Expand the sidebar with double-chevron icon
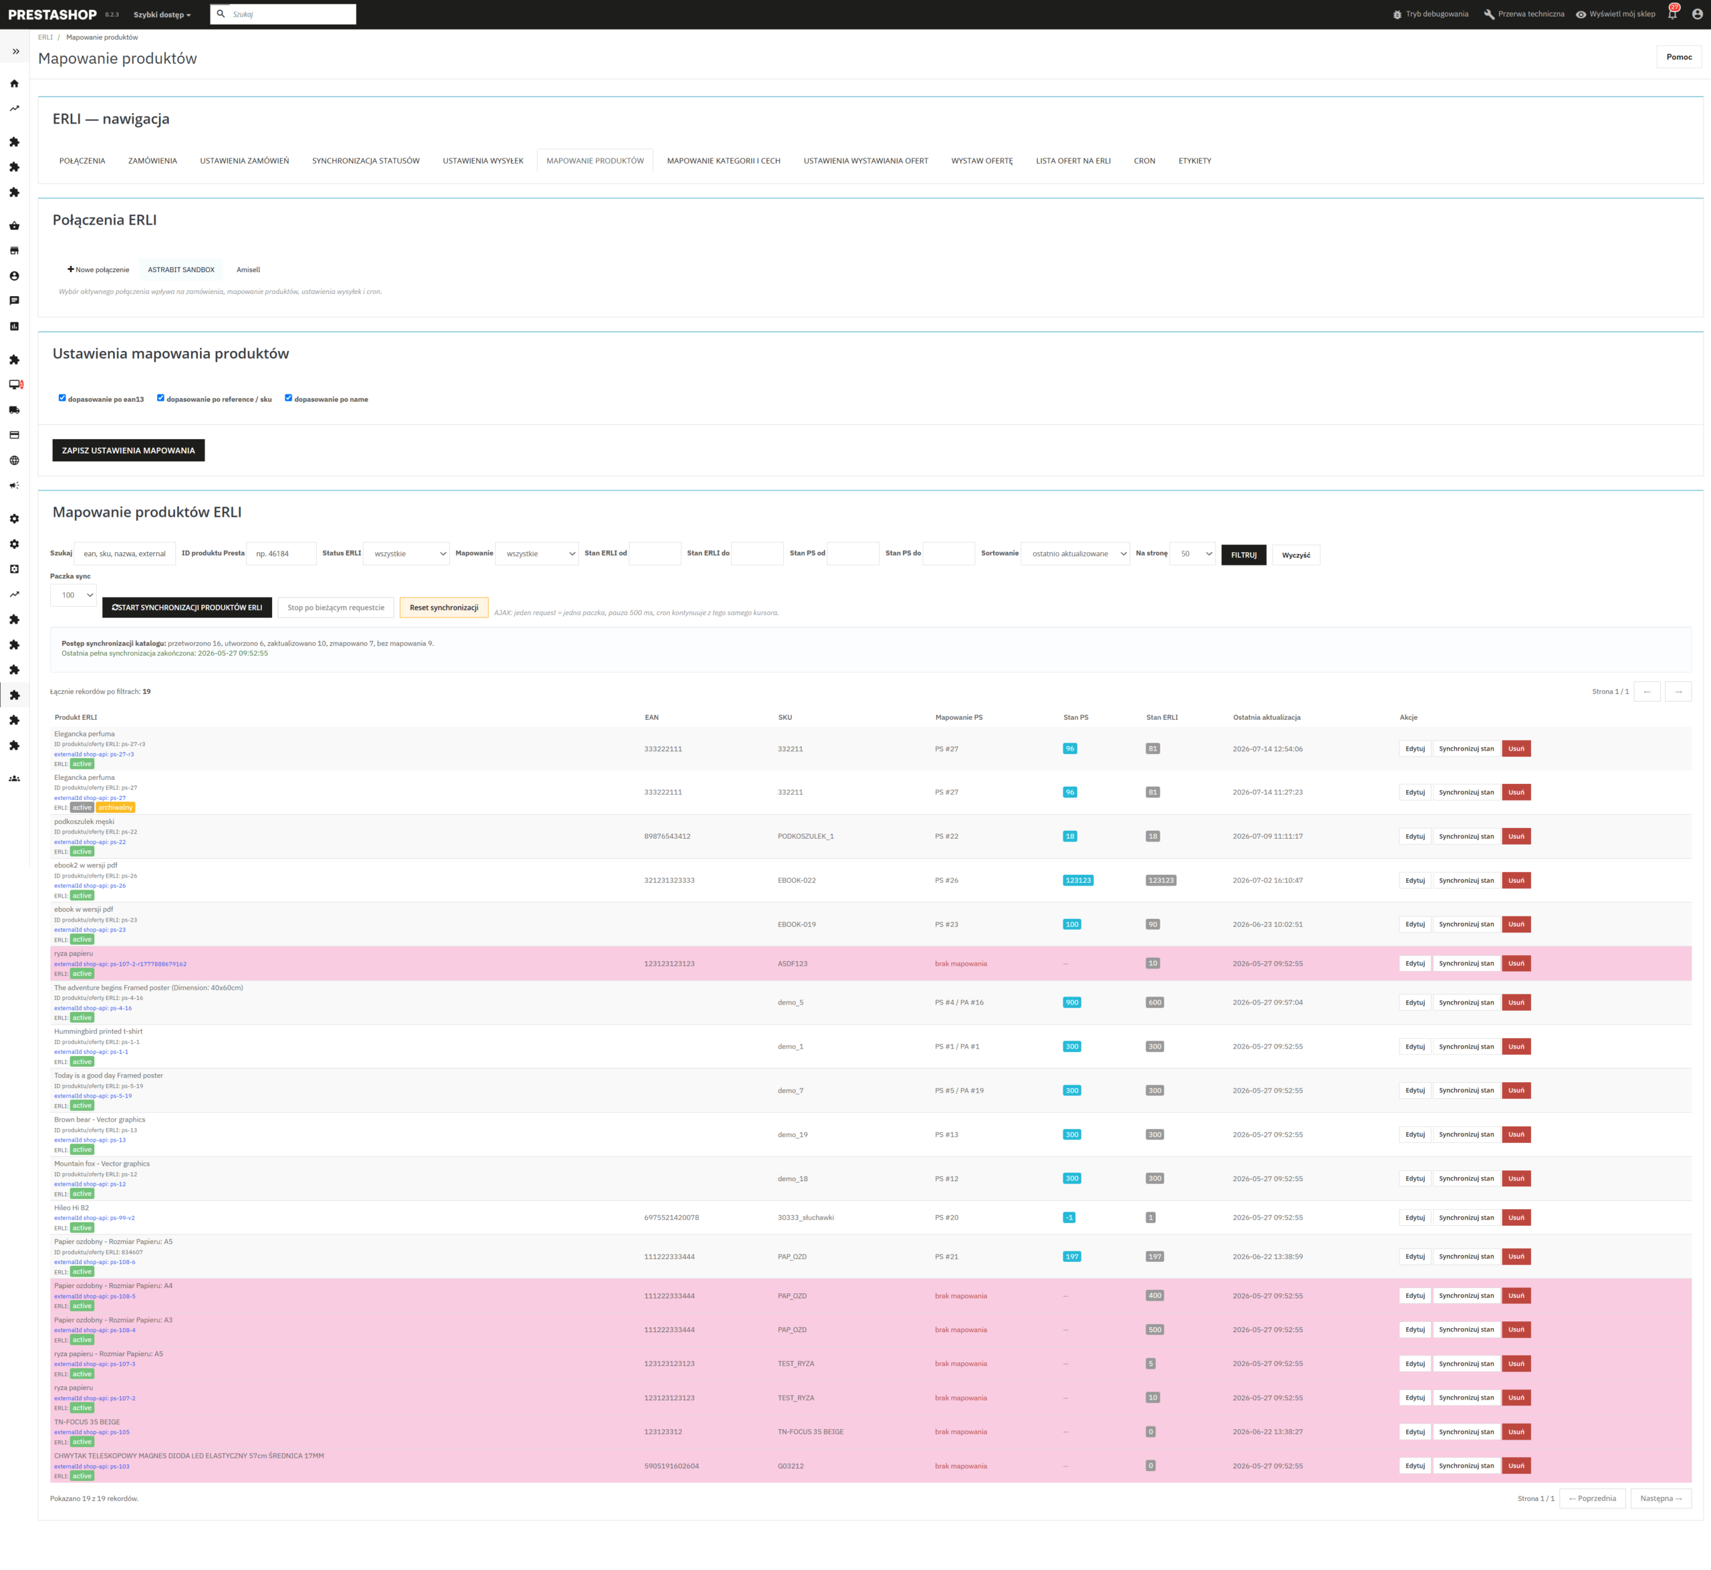Viewport: 1711px width, 1570px height. pyautogui.click(x=15, y=52)
